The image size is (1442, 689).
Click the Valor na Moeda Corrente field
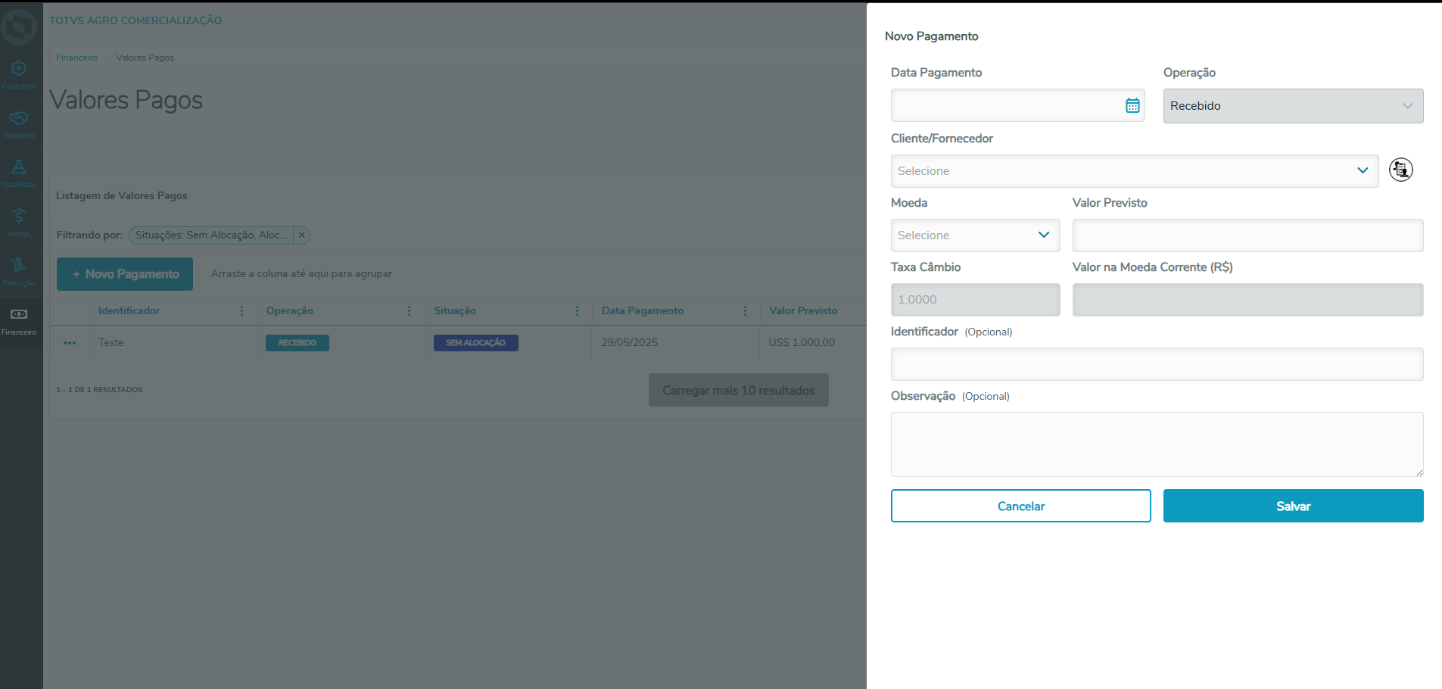click(1247, 300)
